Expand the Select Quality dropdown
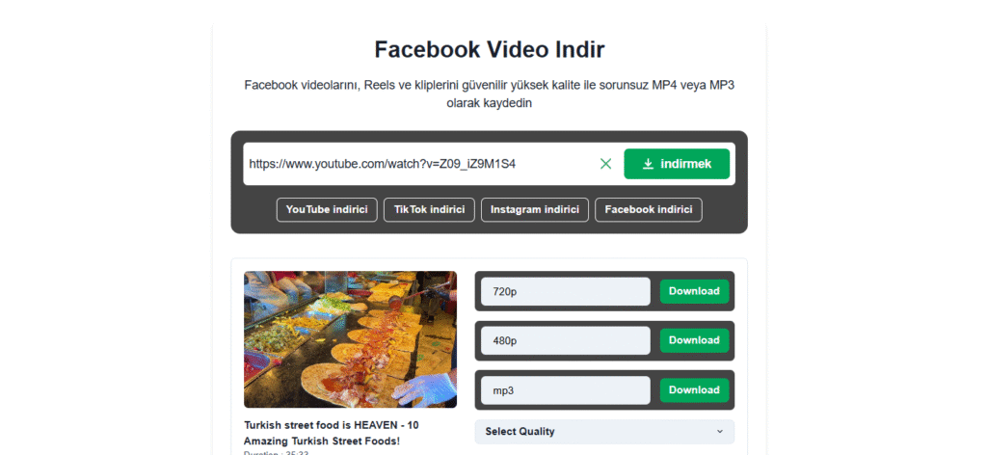The width and height of the screenshot is (987, 455). [604, 432]
